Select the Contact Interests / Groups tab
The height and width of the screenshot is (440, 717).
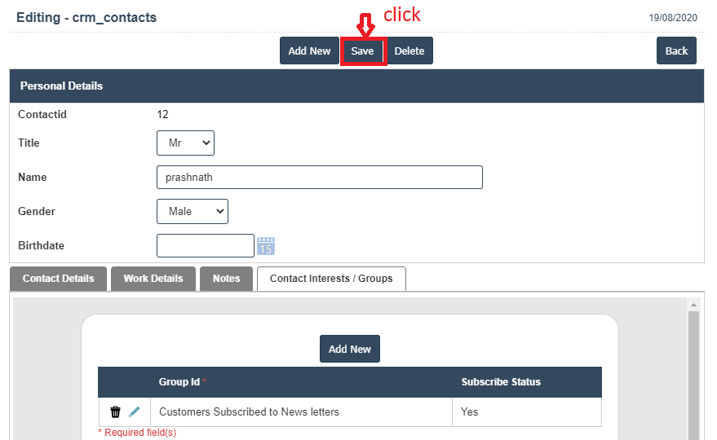tap(331, 279)
